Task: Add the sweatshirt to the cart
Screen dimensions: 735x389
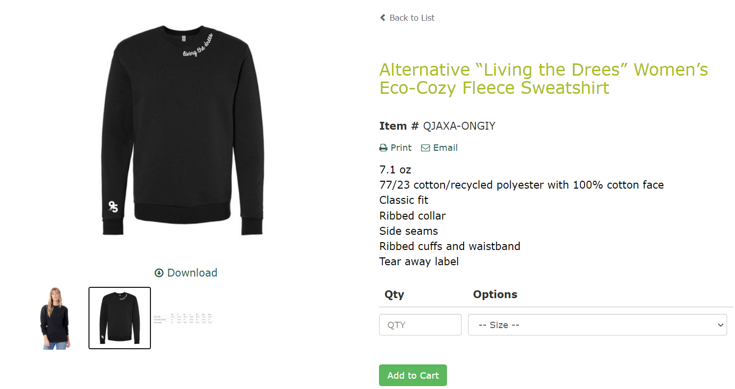Action: [x=413, y=375]
